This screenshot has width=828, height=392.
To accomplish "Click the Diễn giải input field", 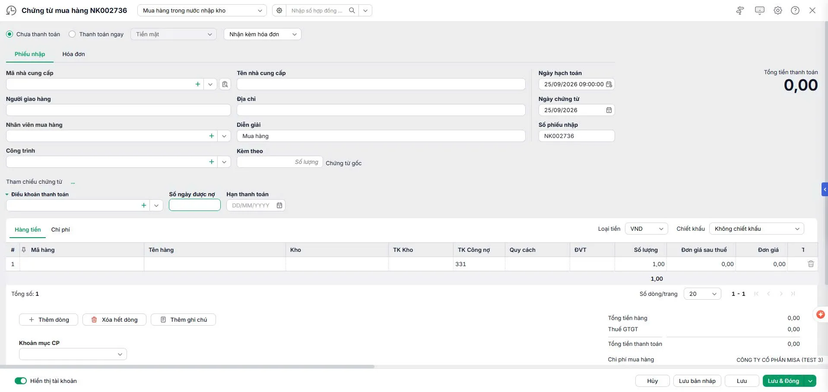I will (x=381, y=136).
